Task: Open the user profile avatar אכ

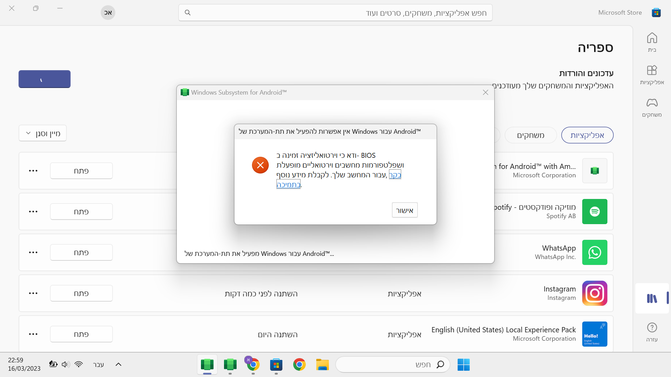Action: [x=108, y=13]
